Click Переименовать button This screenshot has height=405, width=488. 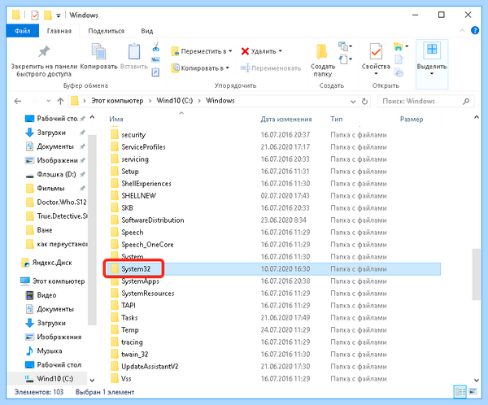(x=271, y=67)
